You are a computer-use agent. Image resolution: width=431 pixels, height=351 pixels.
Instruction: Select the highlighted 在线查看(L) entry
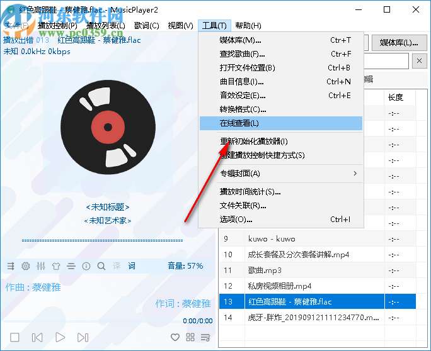(281, 123)
